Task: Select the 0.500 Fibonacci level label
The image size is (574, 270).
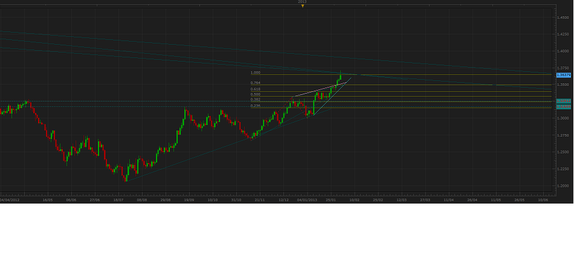Action: (255, 94)
